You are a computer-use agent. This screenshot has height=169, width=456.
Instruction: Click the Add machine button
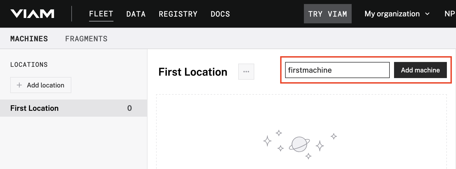pyautogui.click(x=420, y=70)
